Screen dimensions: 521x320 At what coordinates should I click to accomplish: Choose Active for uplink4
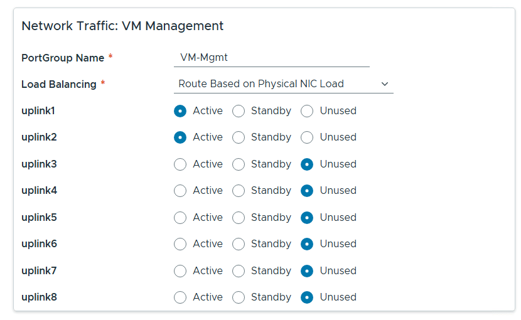[x=180, y=191]
